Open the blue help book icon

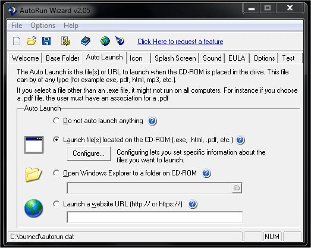tap(86, 41)
